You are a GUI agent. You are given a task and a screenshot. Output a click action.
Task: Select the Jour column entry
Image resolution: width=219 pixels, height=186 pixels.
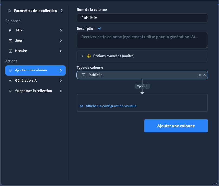click(x=36, y=41)
